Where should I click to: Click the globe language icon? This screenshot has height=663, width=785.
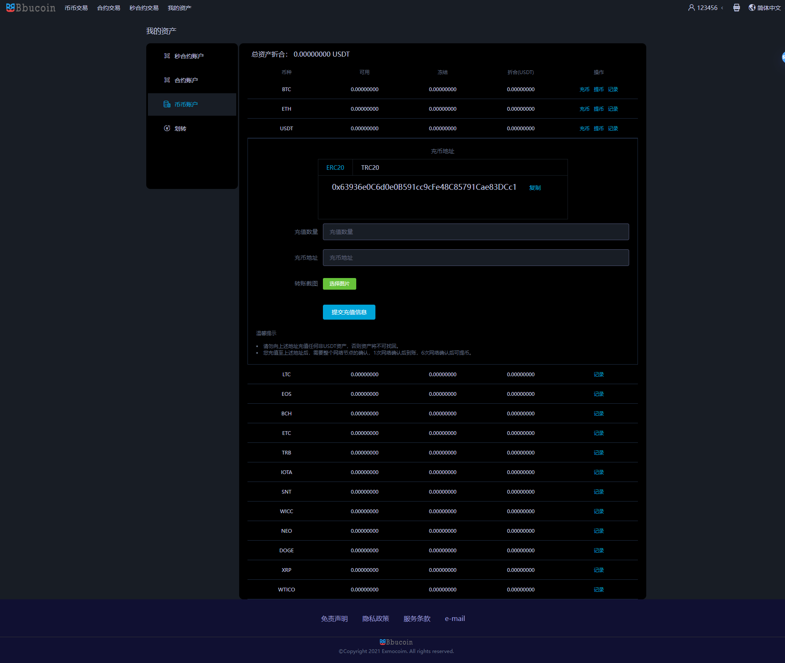(x=752, y=7)
